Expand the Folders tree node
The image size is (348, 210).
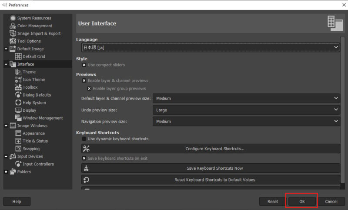click(x=6, y=171)
